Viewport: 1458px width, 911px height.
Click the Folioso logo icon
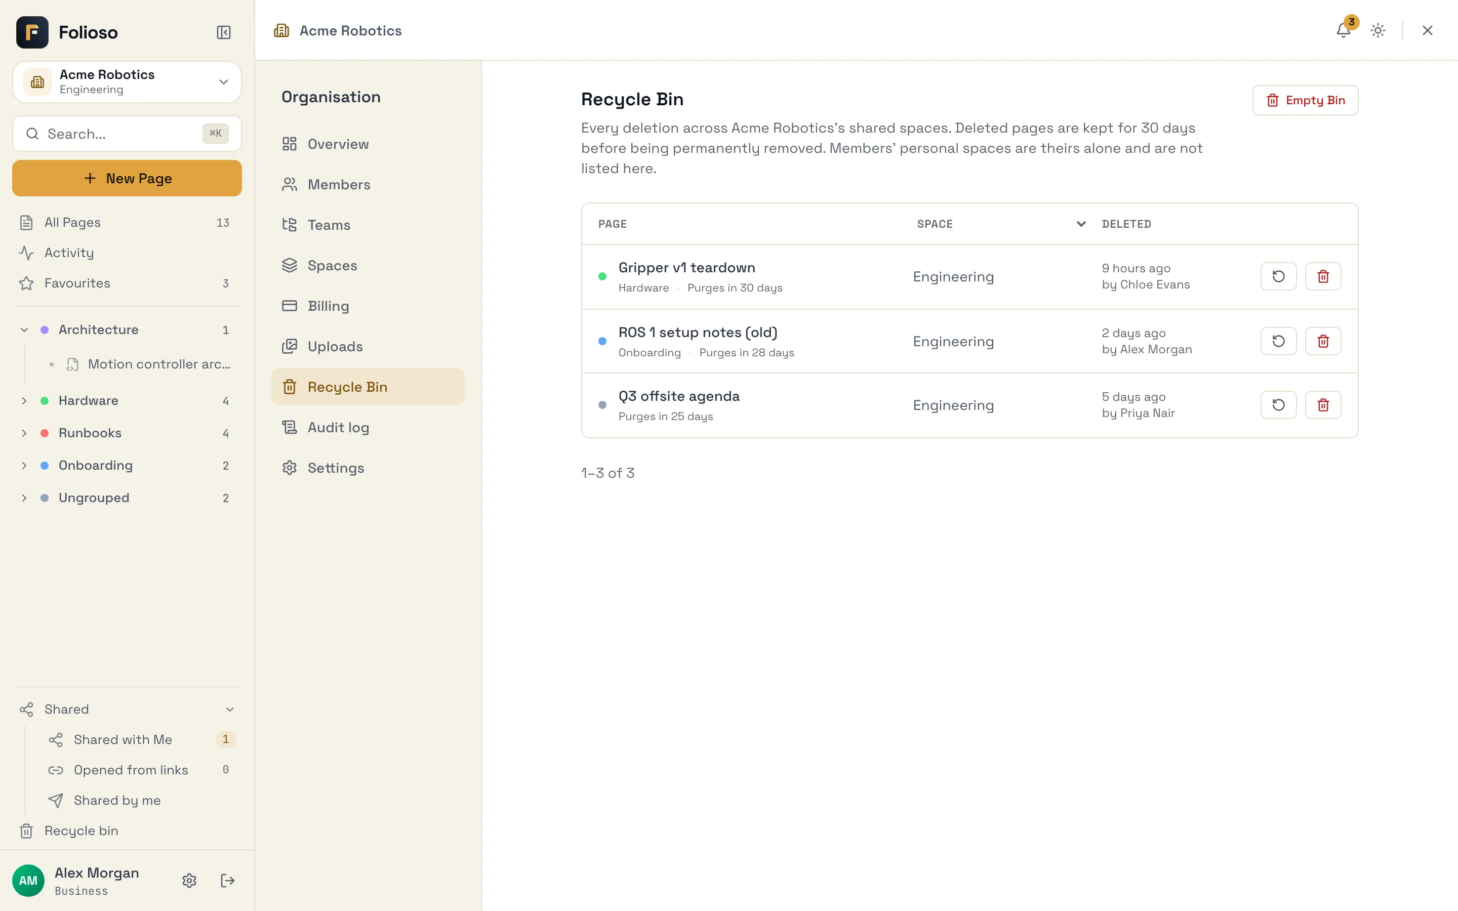[x=32, y=32]
